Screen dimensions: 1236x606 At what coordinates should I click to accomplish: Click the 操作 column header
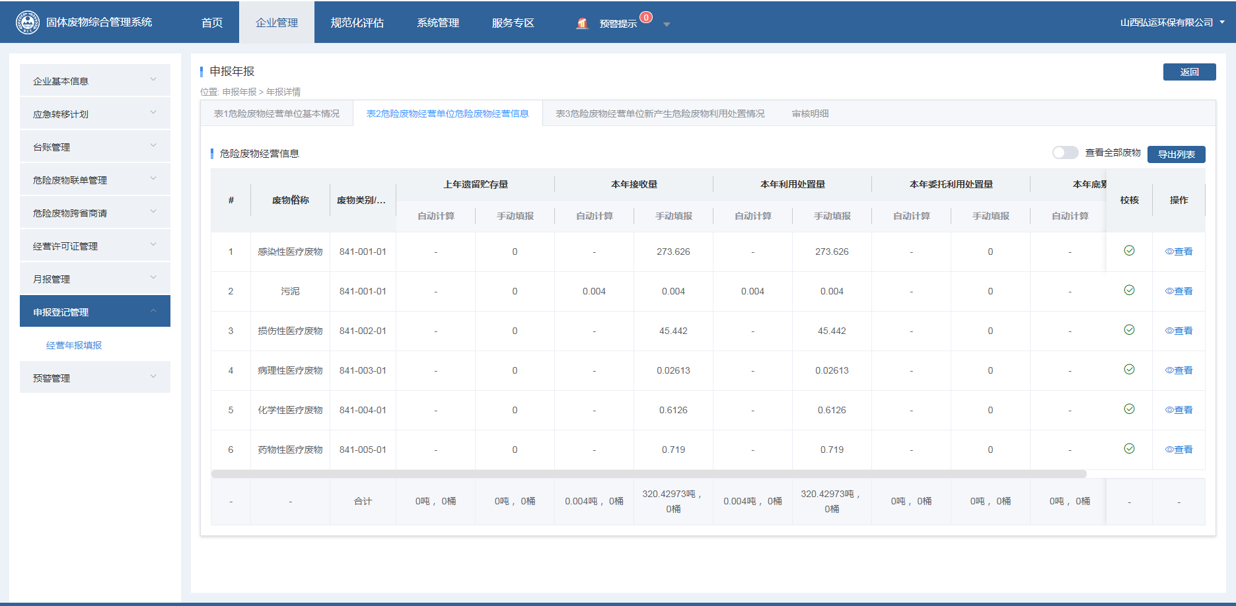click(1179, 200)
